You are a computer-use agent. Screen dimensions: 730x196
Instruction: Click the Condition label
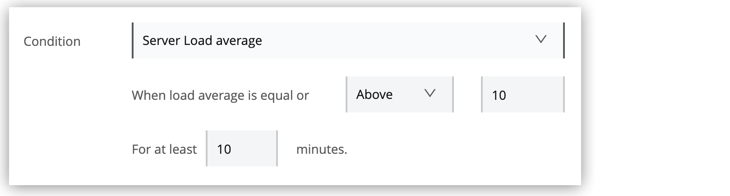[x=52, y=41]
